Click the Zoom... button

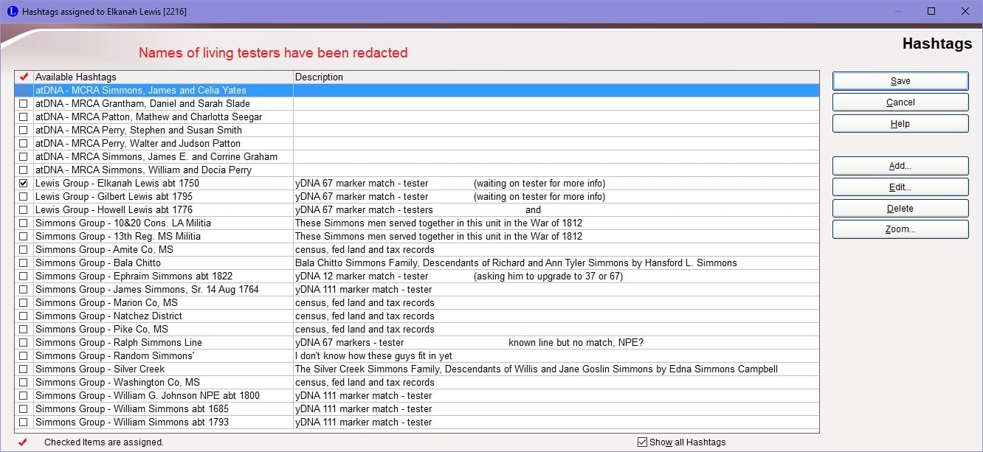(x=900, y=229)
